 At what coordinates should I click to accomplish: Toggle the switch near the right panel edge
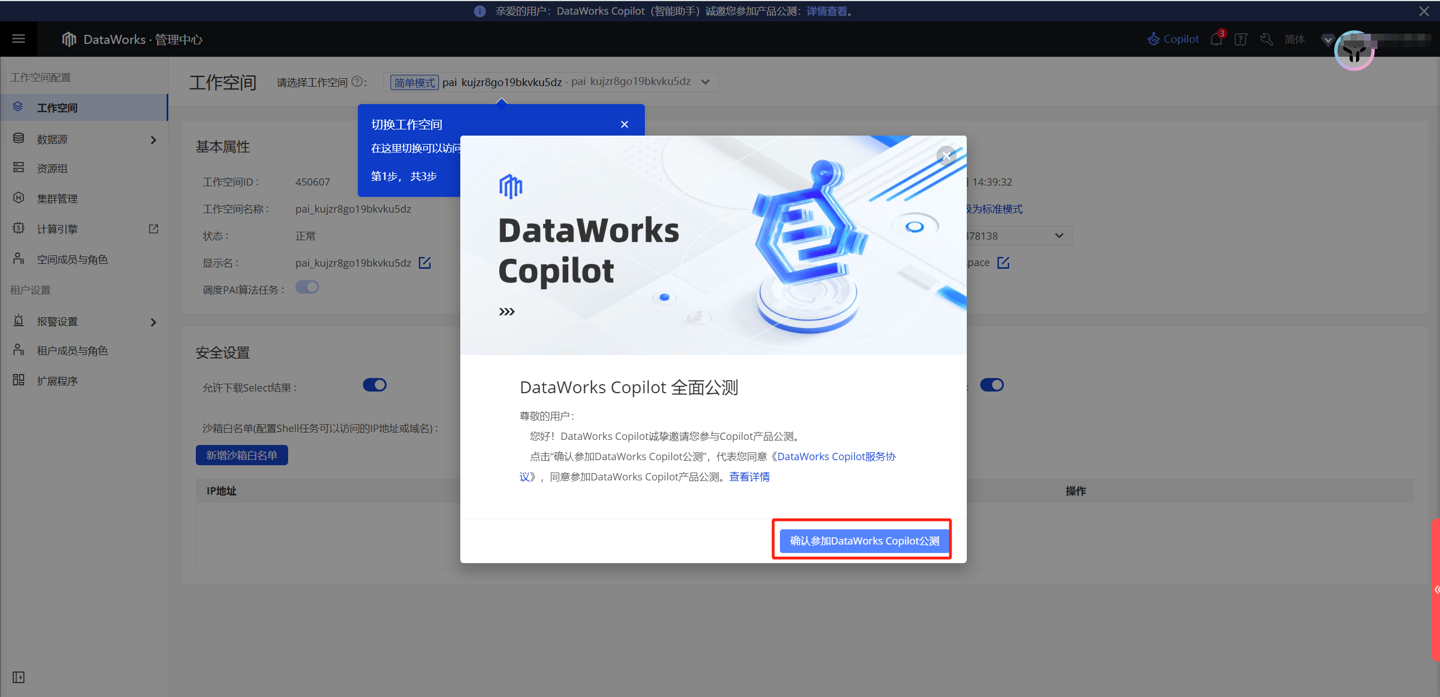(992, 385)
